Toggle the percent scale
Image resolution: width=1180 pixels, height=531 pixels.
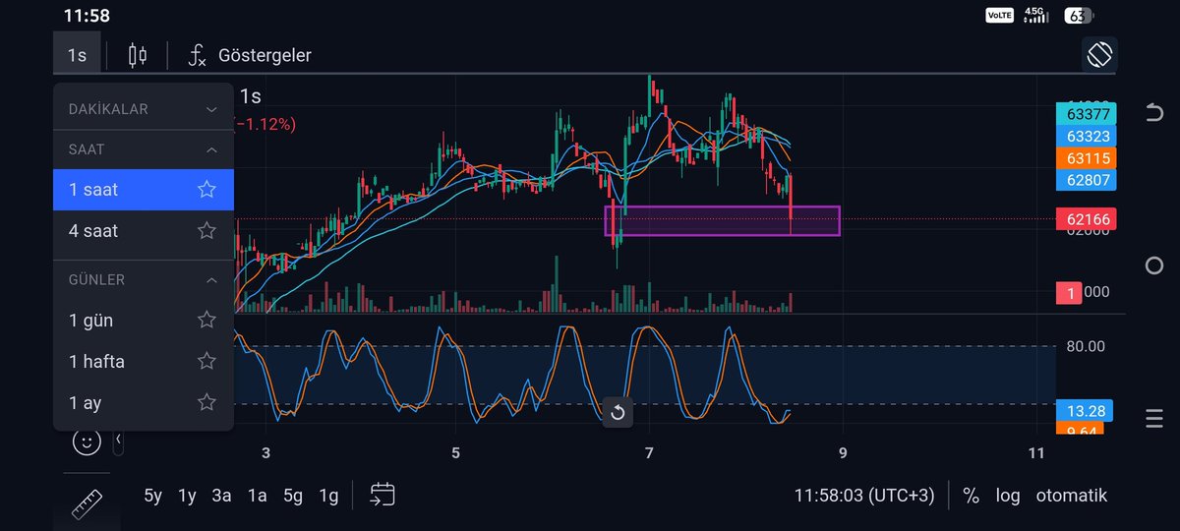click(x=971, y=496)
